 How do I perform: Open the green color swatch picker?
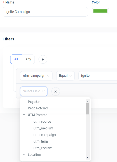click(x=100, y=11)
